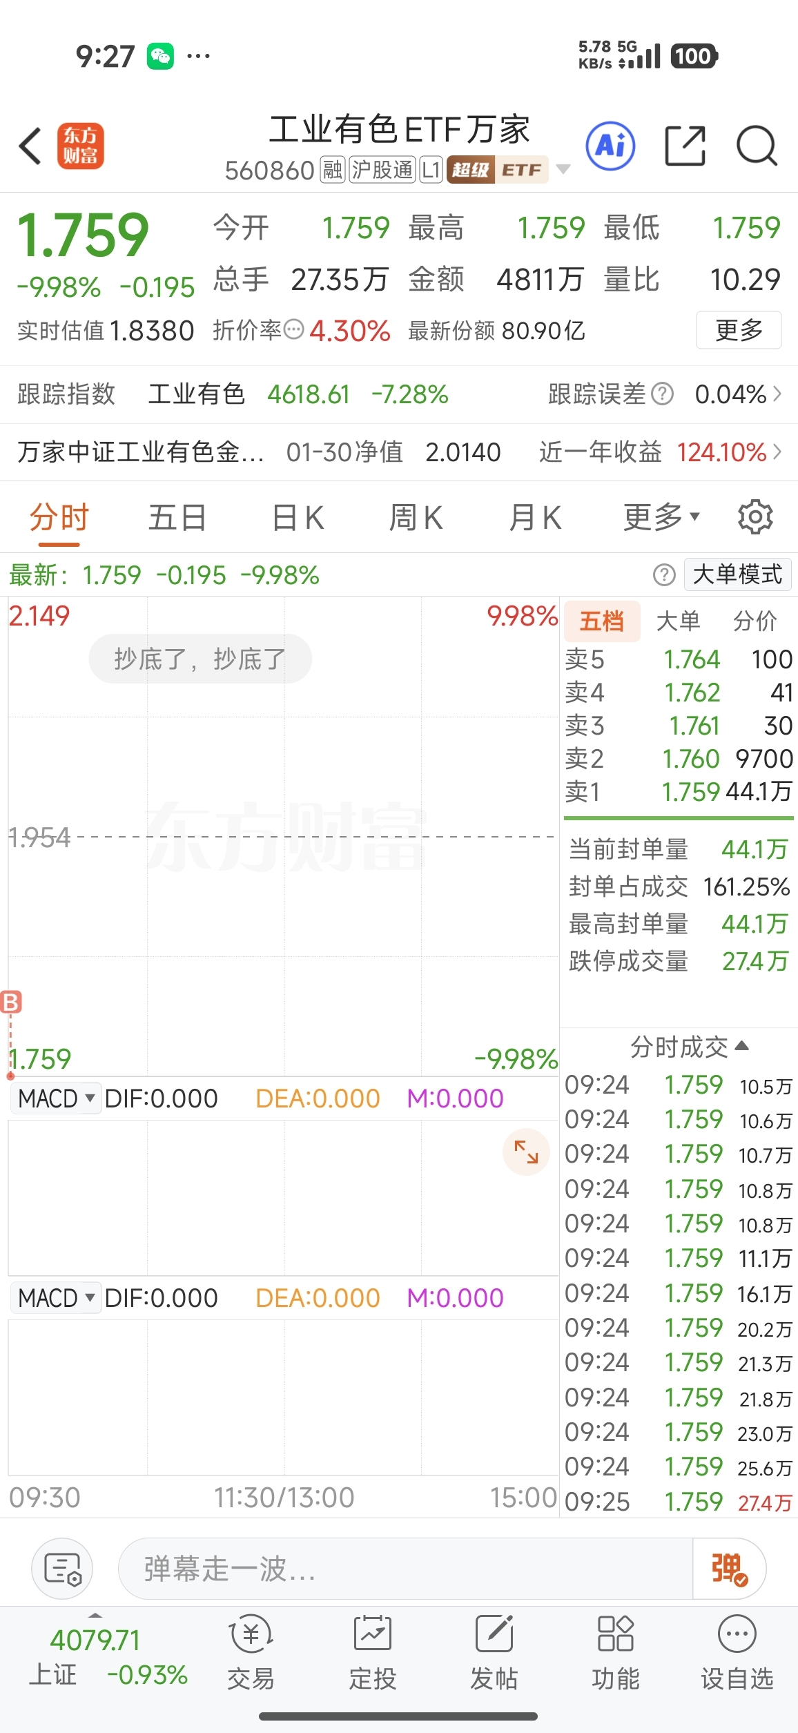Tap the 跟踪误差 question mark icon
The image size is (798, 1733).
(x=662, y=394)
